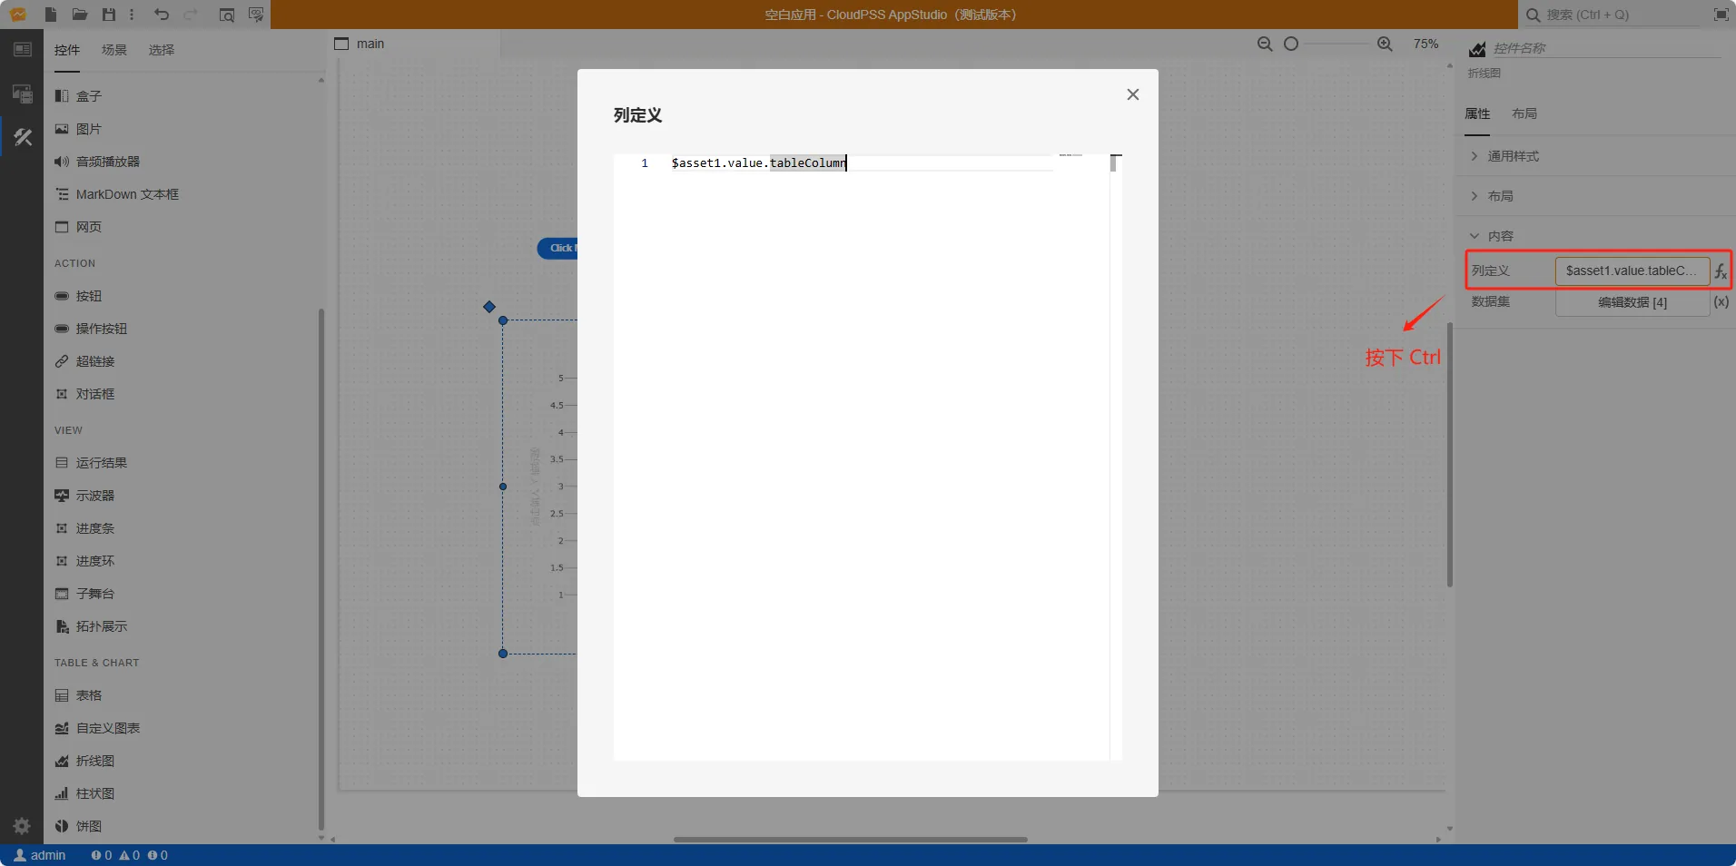Open the main scene tab
The height and width of the screenshot is (866, 1736).
pos(360,44)
